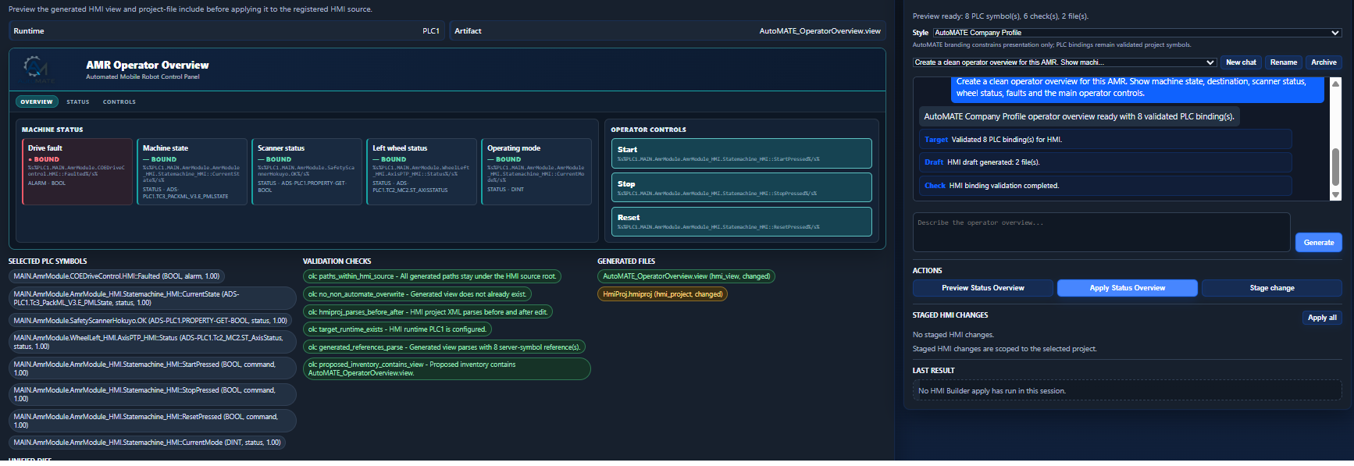Click the Target validated PLC bindings message
The image size is (1354, 466).
click(x=1106, y=140)
